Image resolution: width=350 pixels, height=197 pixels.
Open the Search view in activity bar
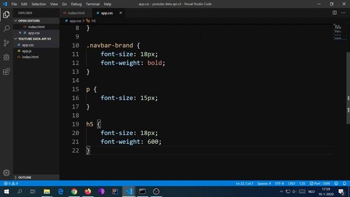(6, 28)
